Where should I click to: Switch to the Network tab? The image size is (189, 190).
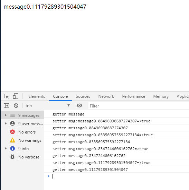tap(106, 96)
